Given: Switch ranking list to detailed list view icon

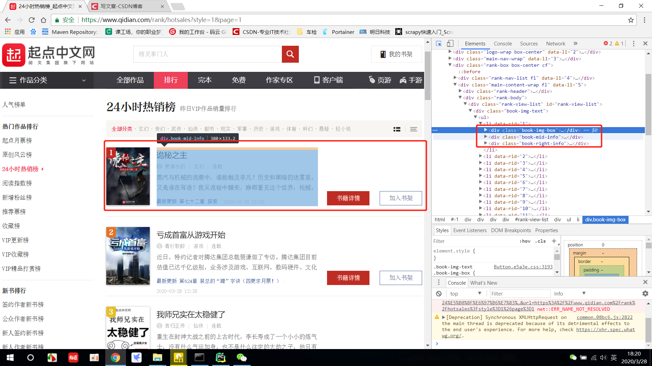Looking at the screenshot, I should coord(397,129).
